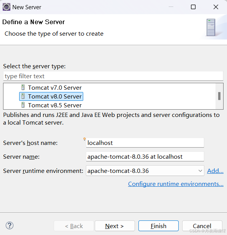Click the server tower banner image
The height and width of the screenshot is (235, 227).
tap(211, 28)
